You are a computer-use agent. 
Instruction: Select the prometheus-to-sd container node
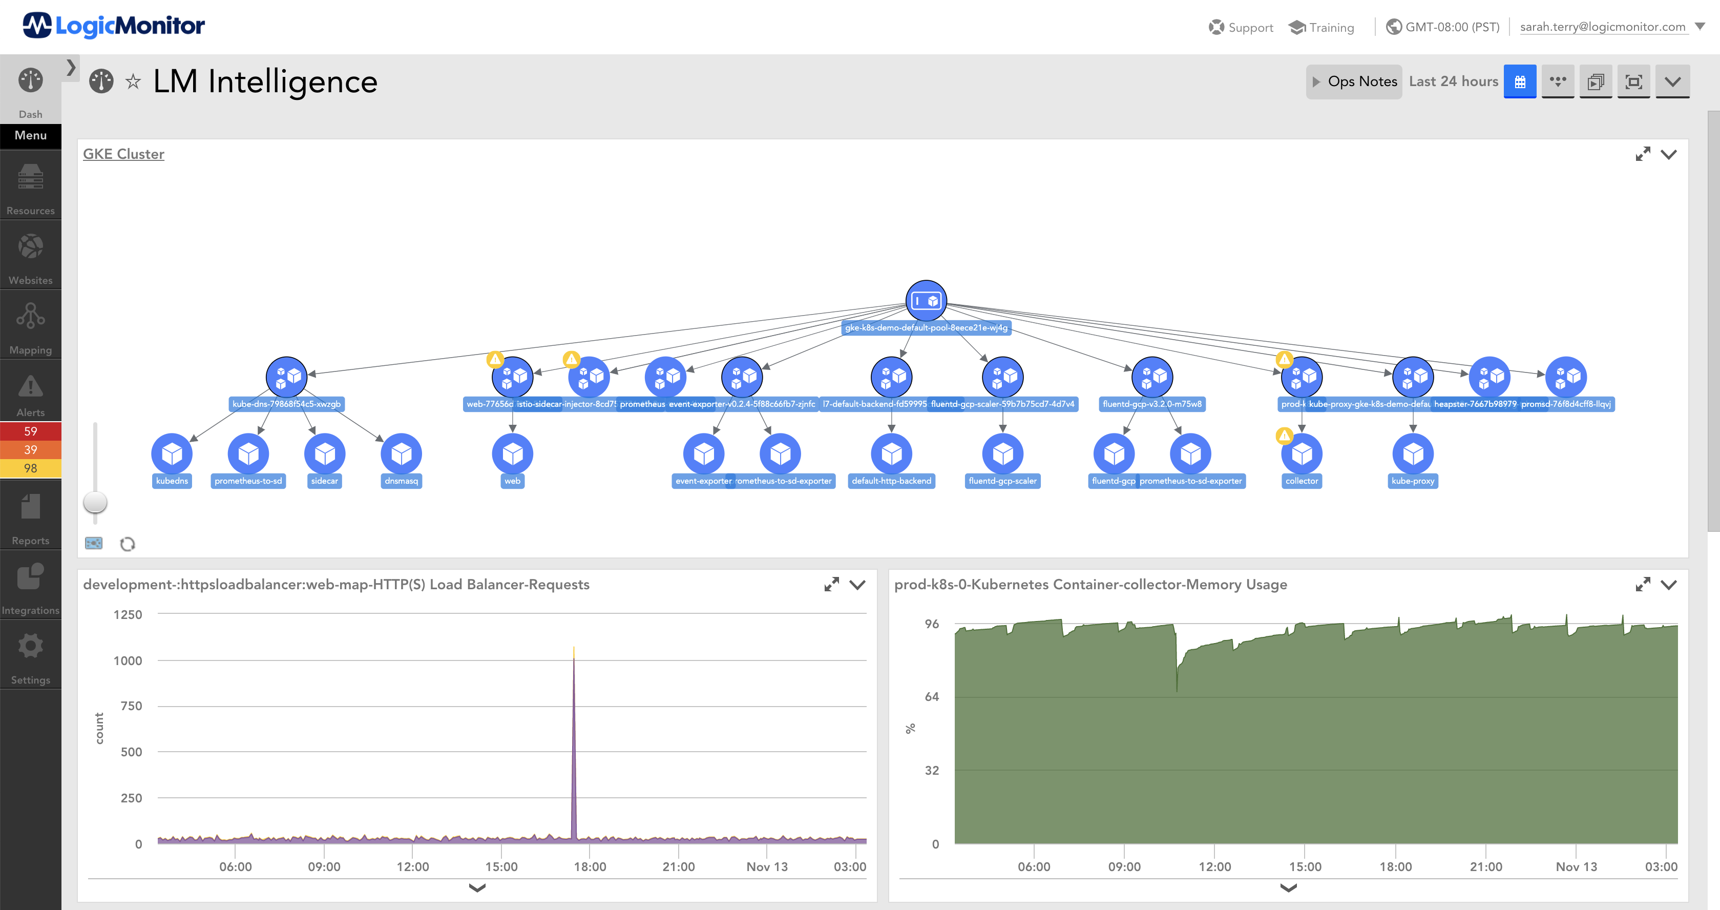coord(248,453)
